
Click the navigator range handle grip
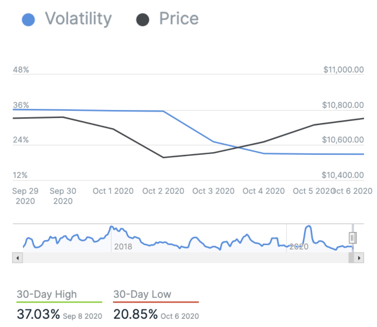pos(353,237)
